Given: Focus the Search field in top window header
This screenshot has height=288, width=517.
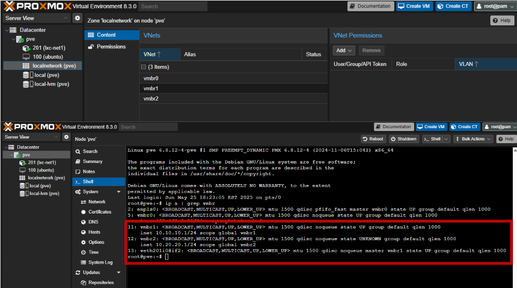Looking at the screenshot, I should coord(173,6).
